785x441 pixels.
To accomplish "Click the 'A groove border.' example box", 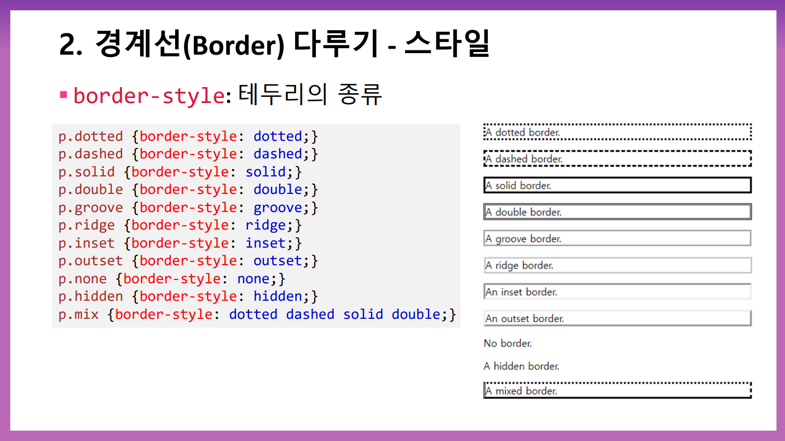I will click(617, 238).
